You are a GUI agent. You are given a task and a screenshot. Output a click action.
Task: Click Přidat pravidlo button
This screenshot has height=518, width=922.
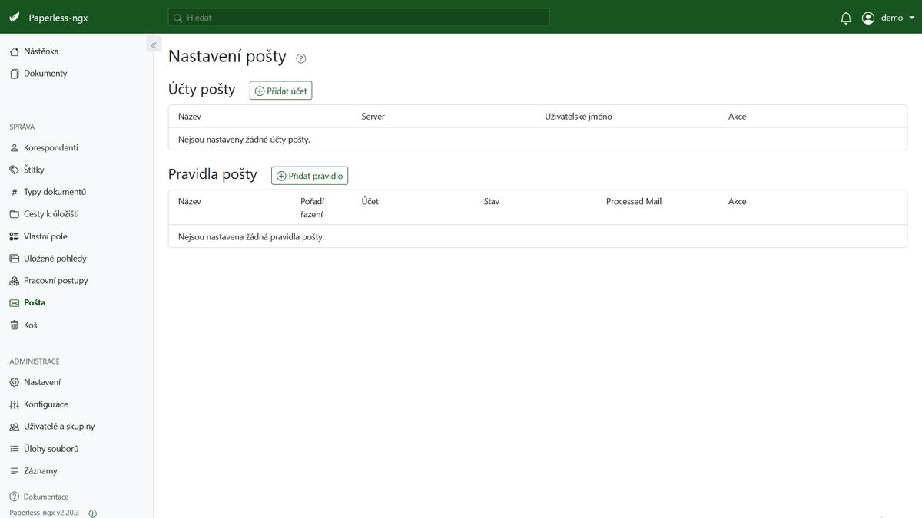[x=310, y=176]
